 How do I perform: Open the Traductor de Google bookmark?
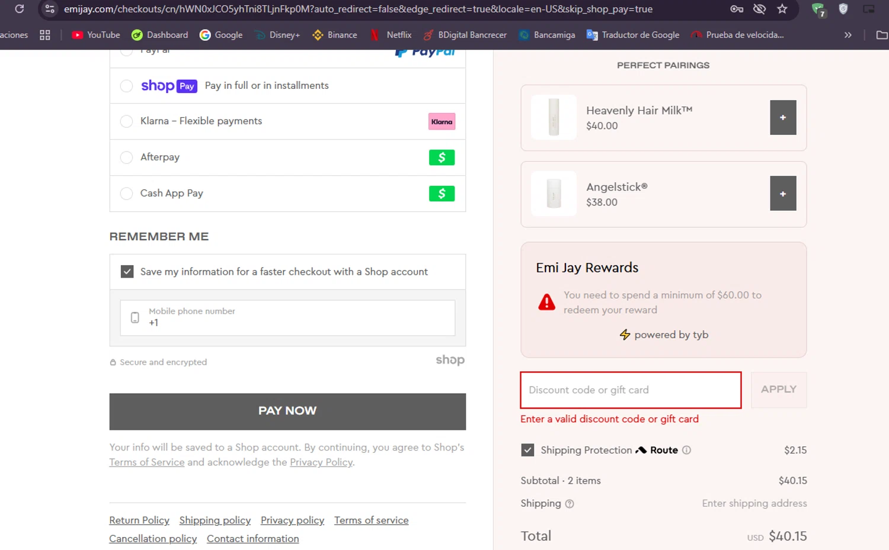pos(633,35)
